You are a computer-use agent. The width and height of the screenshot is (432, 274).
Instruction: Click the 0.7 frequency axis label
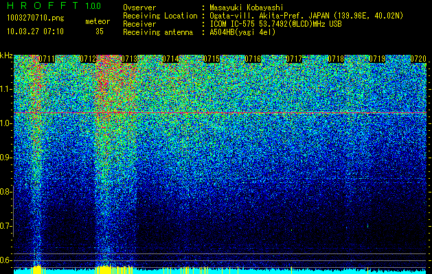tap(6, 226)
